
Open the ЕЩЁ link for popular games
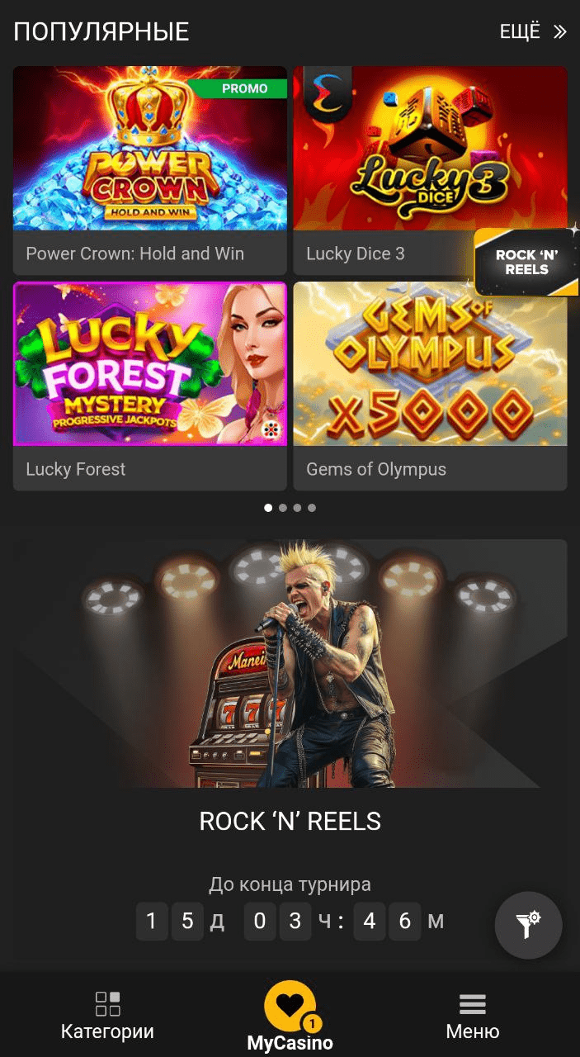520,32
